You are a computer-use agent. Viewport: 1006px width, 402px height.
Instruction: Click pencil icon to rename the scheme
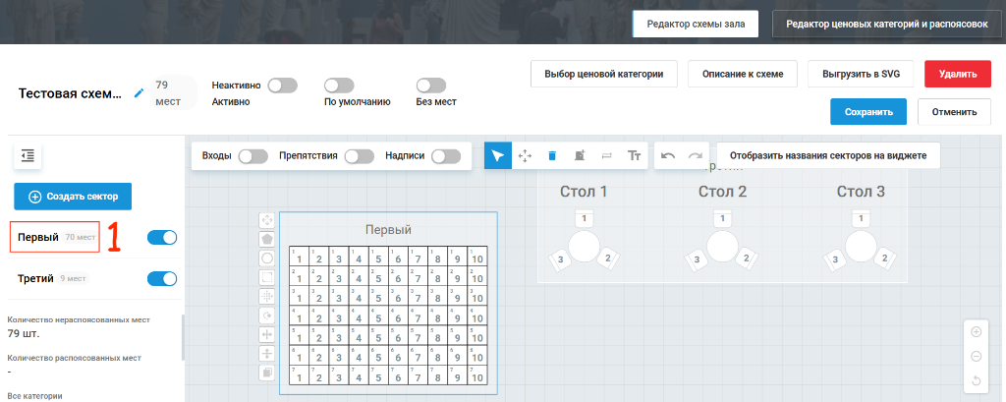pyautogui.click(x=139, y=93)
